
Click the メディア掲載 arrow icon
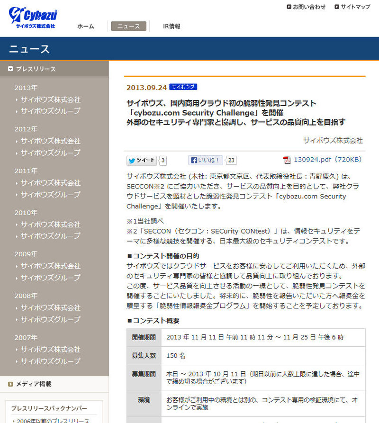click(x=10, y=384)
